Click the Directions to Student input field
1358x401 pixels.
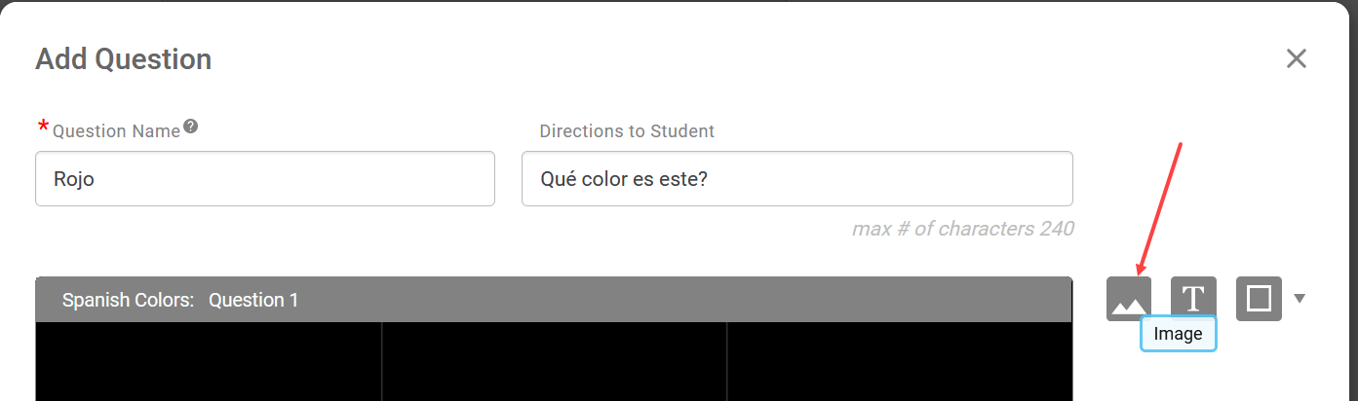pos(797,178)
